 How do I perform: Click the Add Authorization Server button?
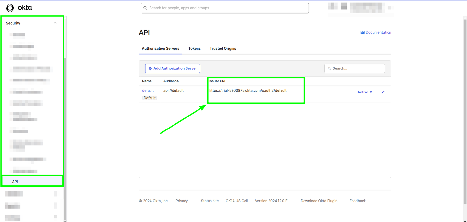(x=172, y=68)
